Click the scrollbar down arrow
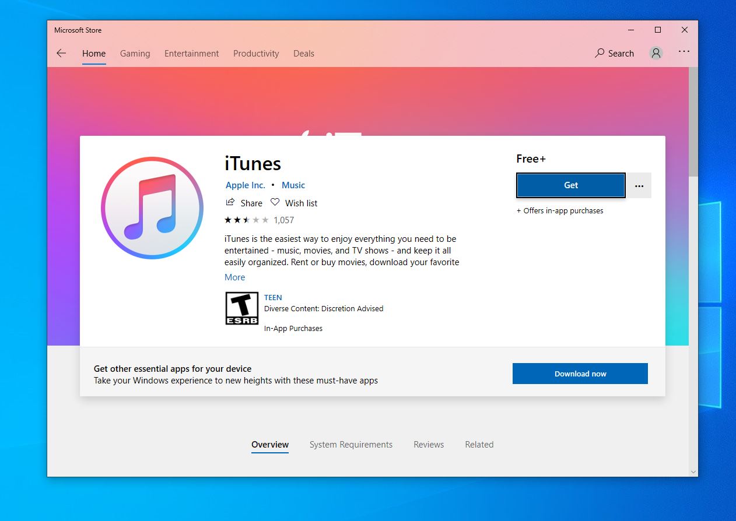 [x=693, y=471]
